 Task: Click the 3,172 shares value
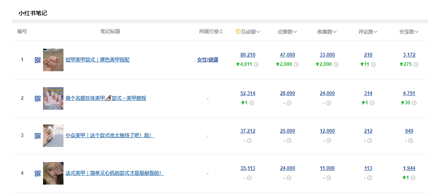[x=409, y=55]
